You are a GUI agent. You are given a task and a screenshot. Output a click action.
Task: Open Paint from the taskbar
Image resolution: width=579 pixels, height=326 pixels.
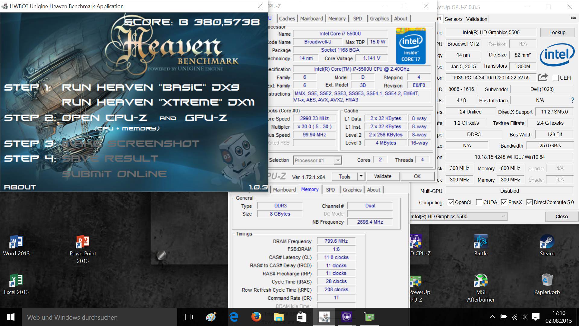pos(211,317)
